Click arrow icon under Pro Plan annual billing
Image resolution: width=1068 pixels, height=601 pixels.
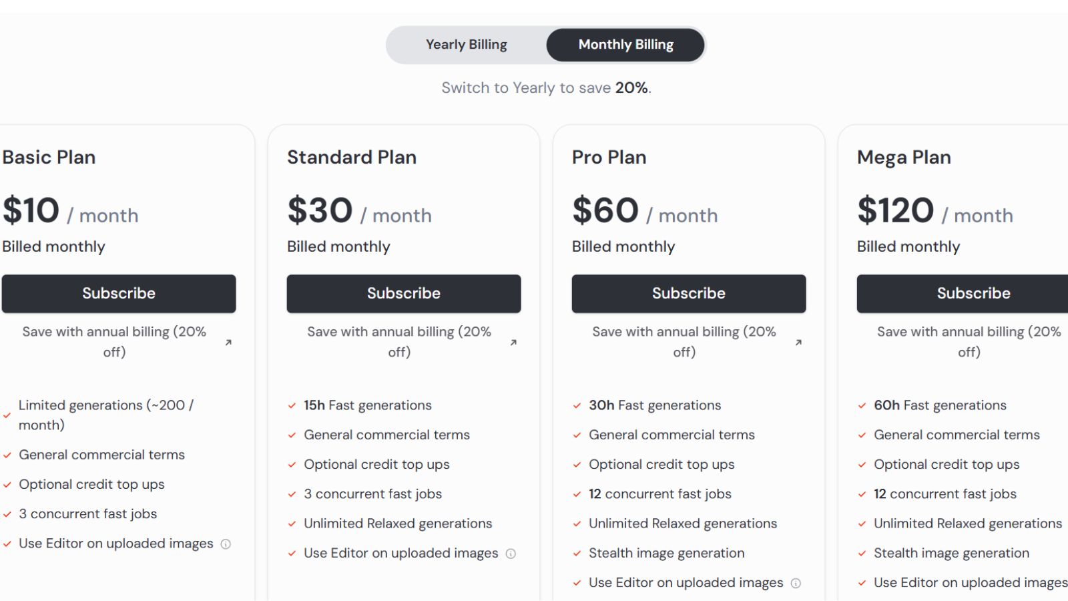pyautogui.click(x=798, y=343)
